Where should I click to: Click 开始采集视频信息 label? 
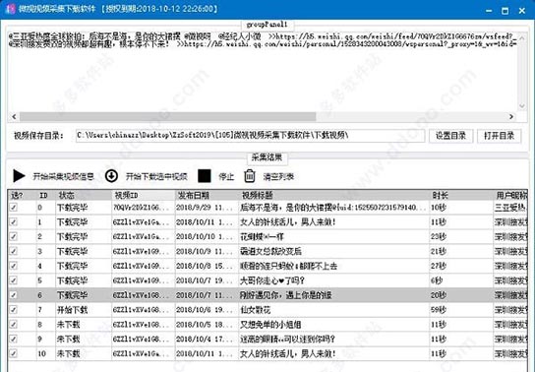click(64, 177)
